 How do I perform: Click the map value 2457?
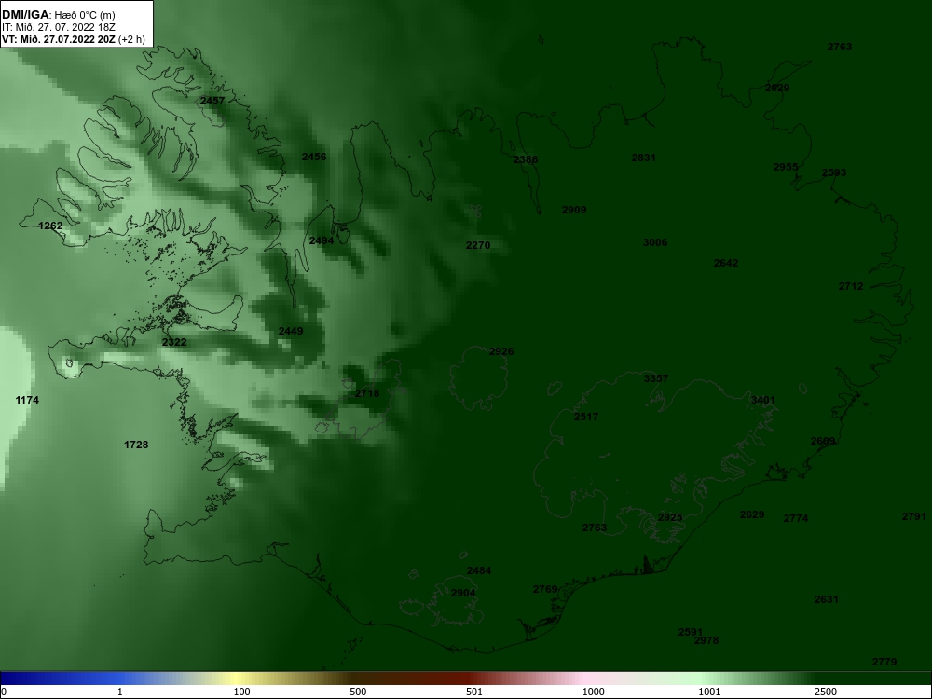pos(212,101)
